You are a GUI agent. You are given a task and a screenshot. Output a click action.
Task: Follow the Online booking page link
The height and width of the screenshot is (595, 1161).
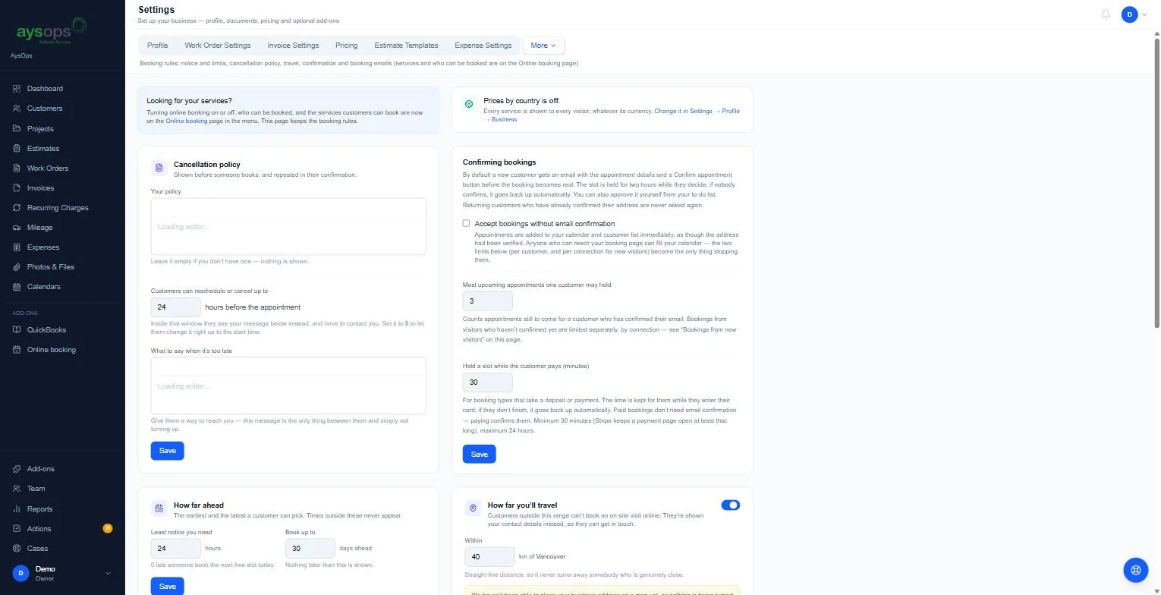(x=187, y=121)
